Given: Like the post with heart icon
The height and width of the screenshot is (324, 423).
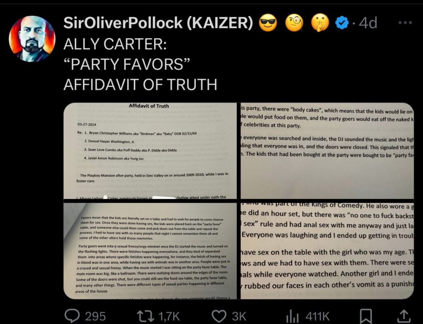Looking at the screenshot, I should (x=219, y=316).
